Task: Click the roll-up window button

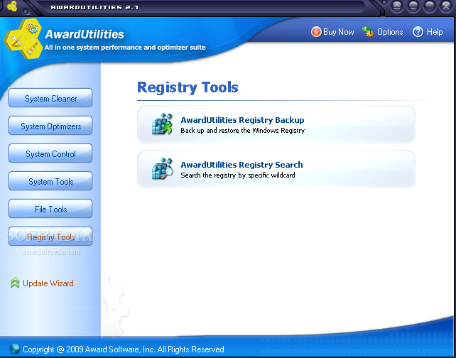Action: pos(397,6)
